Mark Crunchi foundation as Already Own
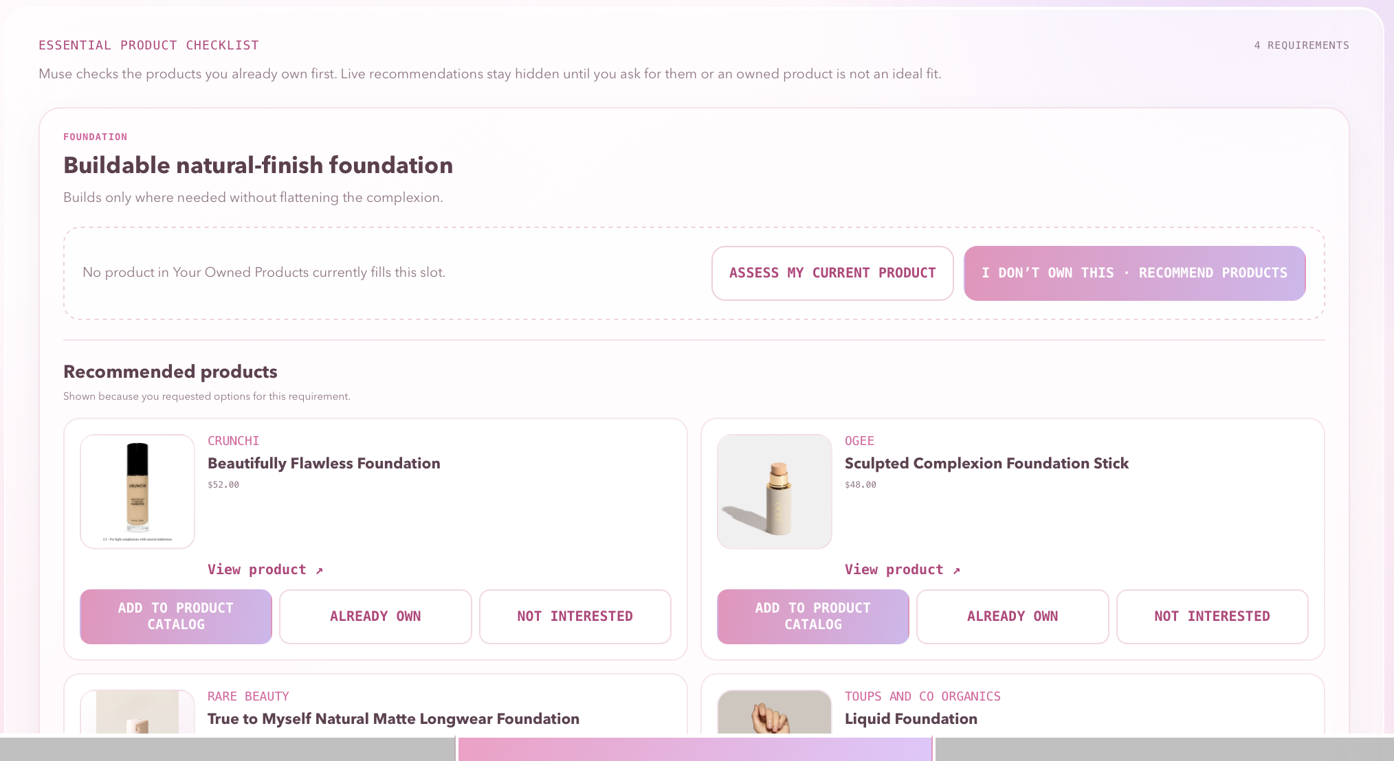Viewport: 1394px width, 761px height. tap(375, 617)
